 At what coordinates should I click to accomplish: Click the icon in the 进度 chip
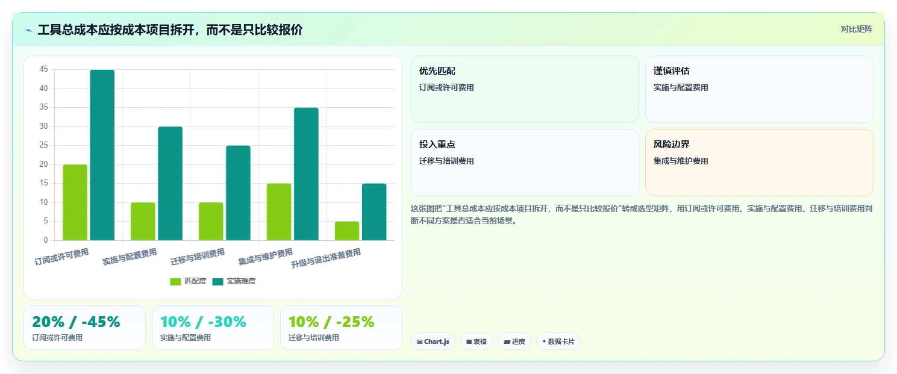click(507, 341)
